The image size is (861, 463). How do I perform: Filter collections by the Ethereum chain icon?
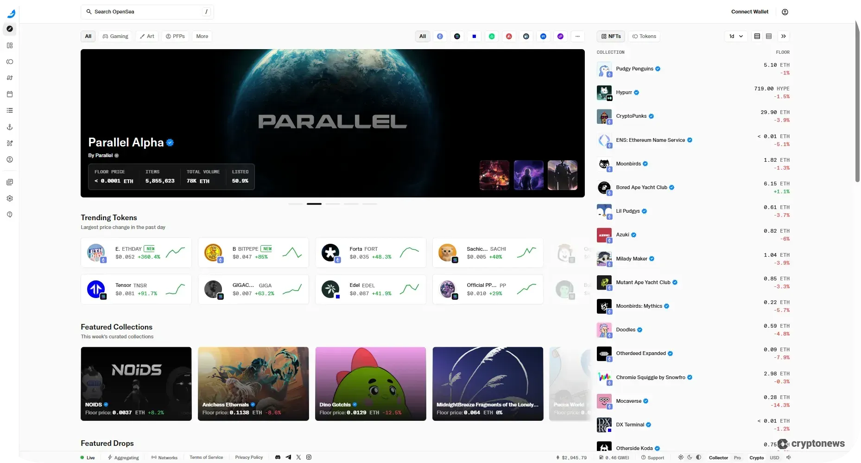(440, 36)
